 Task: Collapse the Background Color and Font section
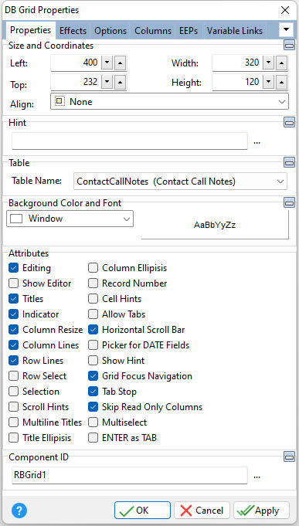(289, 202)
